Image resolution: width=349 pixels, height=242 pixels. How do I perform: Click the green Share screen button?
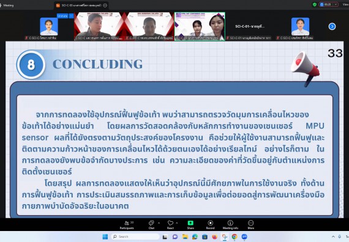190,225
